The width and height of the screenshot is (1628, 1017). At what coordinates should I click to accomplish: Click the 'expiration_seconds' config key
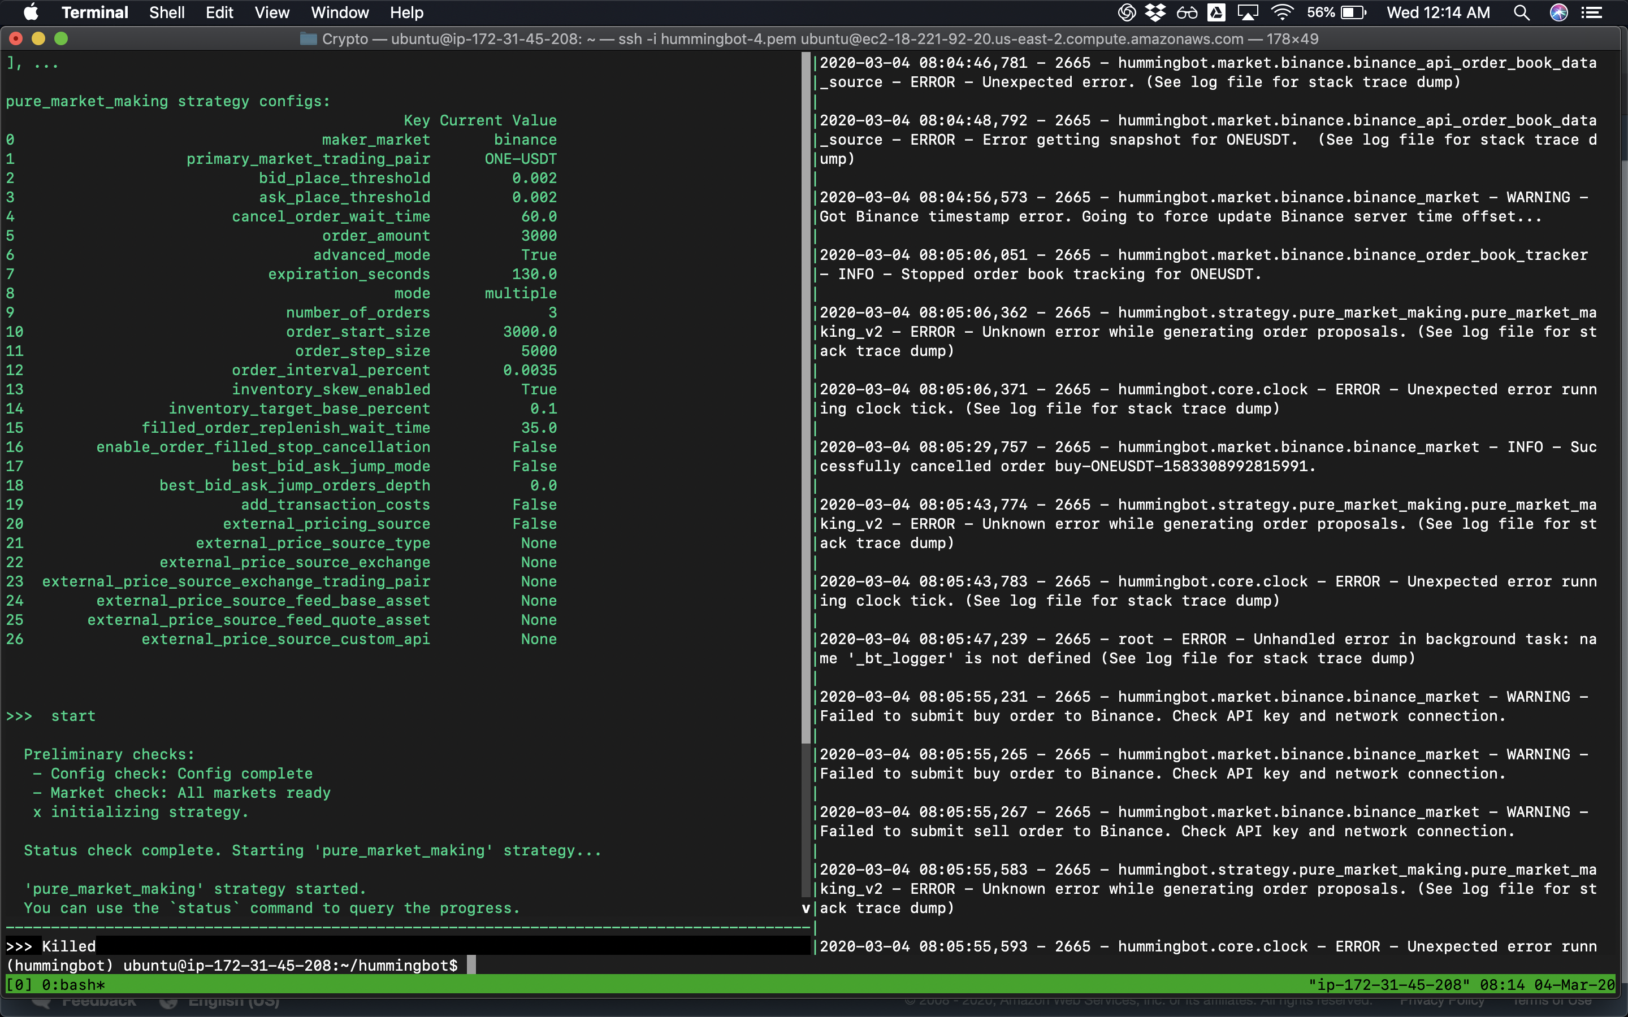pyautogui.click(x=348, y=274)
